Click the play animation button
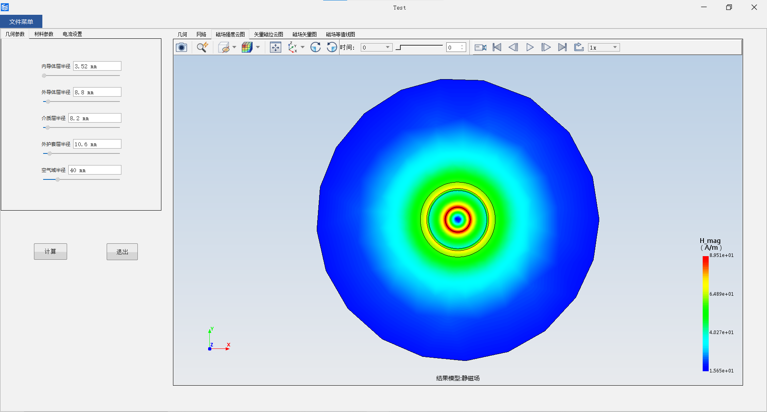This screenshot has width=767, height=412. tap(530, 48)
